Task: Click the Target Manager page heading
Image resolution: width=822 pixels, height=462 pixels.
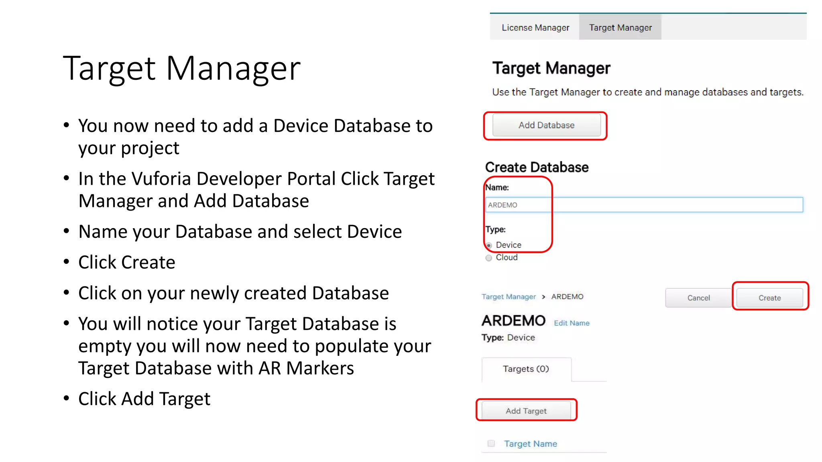Action: [x=551, y=68]
